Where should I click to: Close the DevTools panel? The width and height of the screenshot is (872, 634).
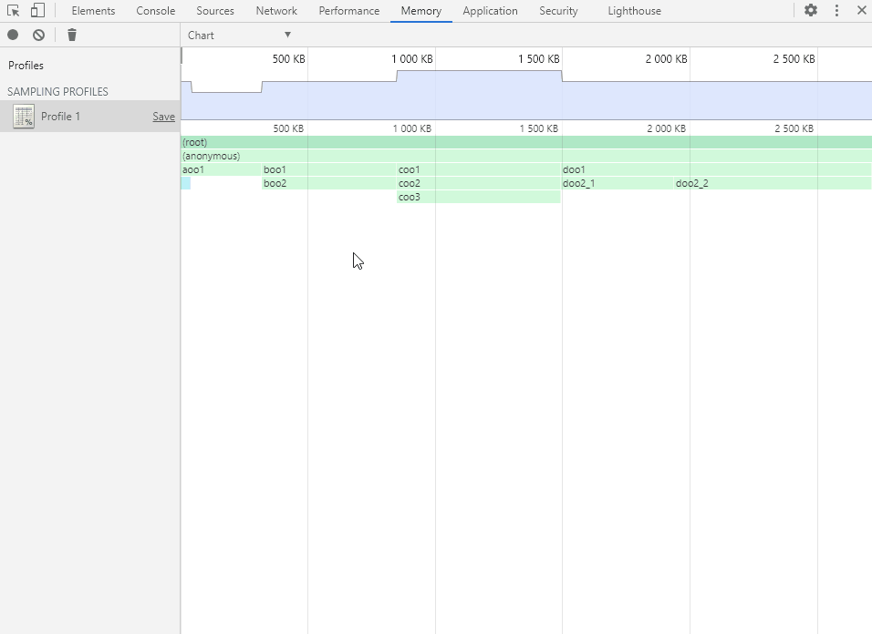tap(861, 11)
